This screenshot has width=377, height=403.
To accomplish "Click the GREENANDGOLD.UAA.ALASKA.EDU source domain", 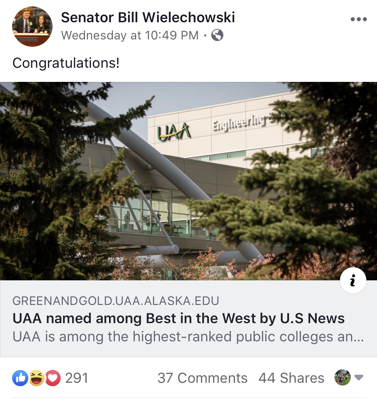I will 116,301.
